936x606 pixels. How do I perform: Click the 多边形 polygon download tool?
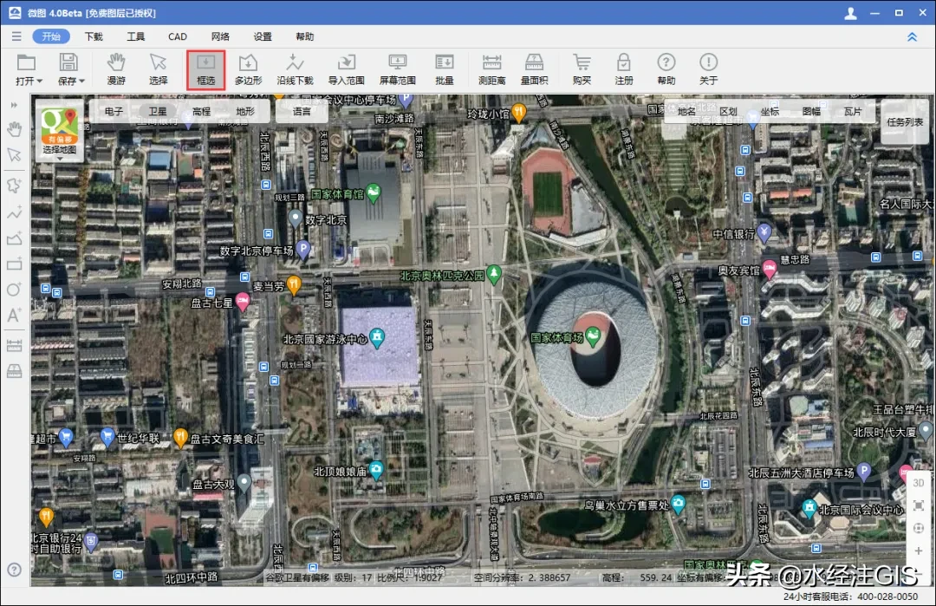click(x=249, y=69)
